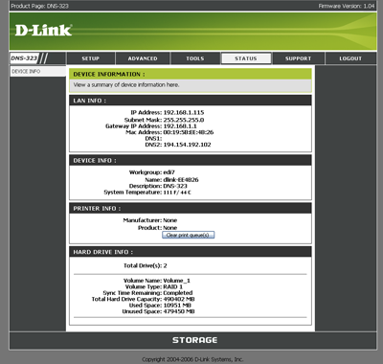Click the Manufacturer: None value
This screenshot has height=364, width=383.
point(170,220)
